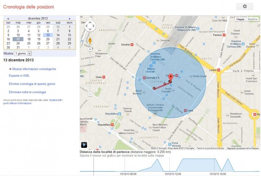Screen dimensions: 261x176
Task: Click the Cronologia delle posizioni title
Action: tap(29, 7)
